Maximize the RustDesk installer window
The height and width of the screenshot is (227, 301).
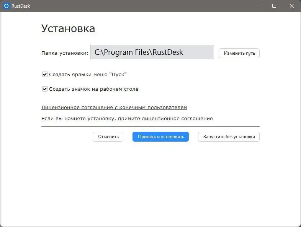[274, 6]
